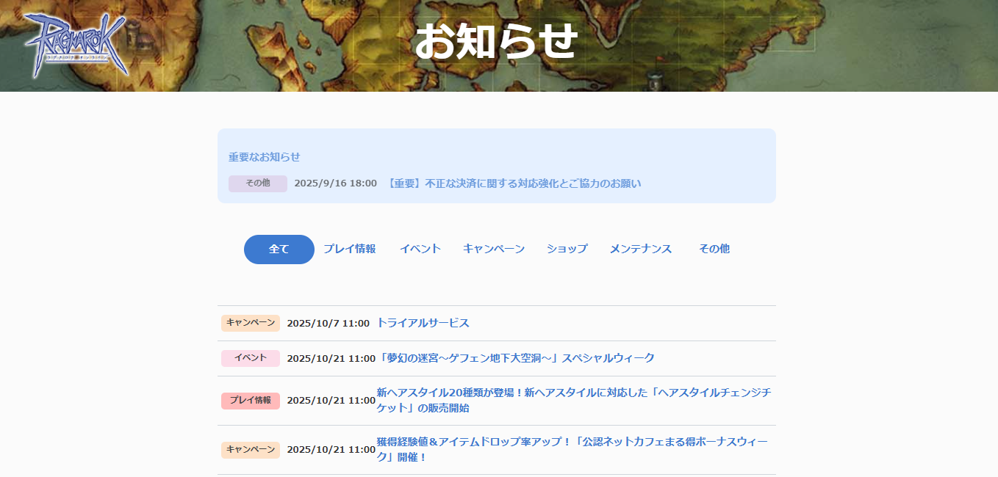Click the お知らせ page heading
Viewport: 998px width, 477px height.
coord(496,41)
